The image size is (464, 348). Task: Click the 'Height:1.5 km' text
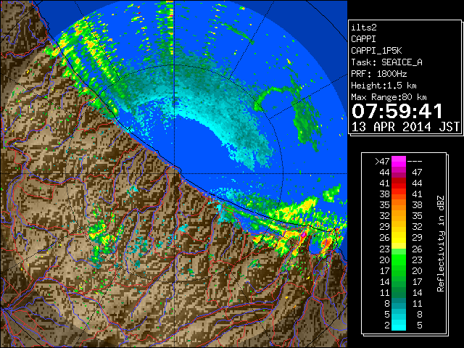(384, 86)
